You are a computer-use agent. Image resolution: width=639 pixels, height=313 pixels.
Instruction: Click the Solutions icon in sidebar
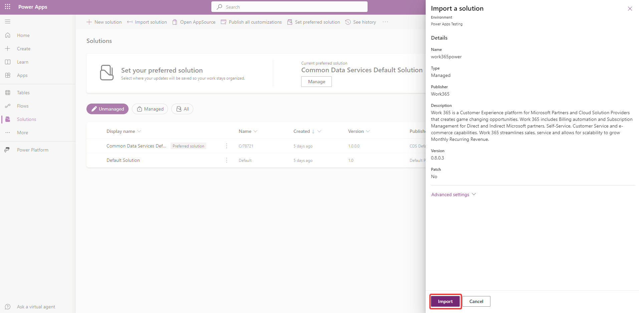pos(8,119)
